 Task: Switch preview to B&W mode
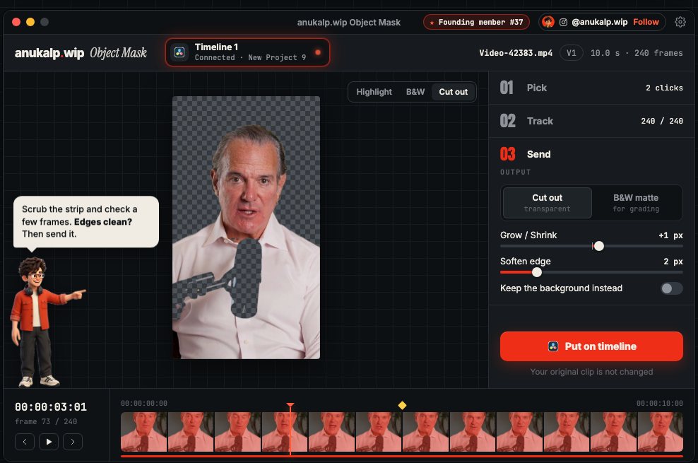415,92
